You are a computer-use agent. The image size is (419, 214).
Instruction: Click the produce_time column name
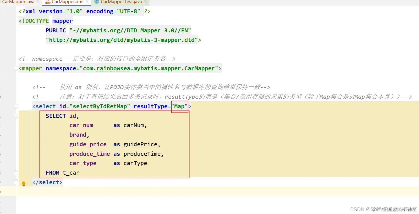click(90, 154)
